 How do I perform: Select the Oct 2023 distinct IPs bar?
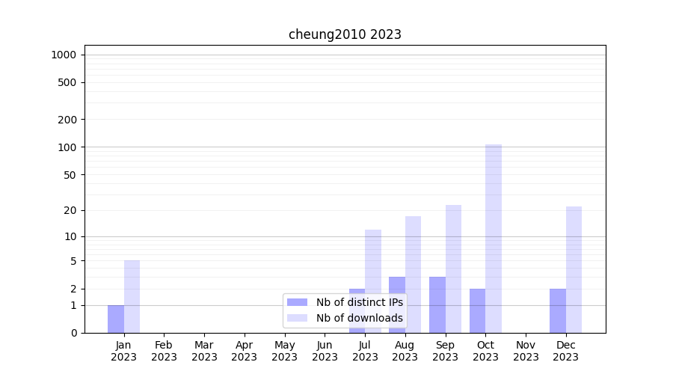click(x=477, y=310)
